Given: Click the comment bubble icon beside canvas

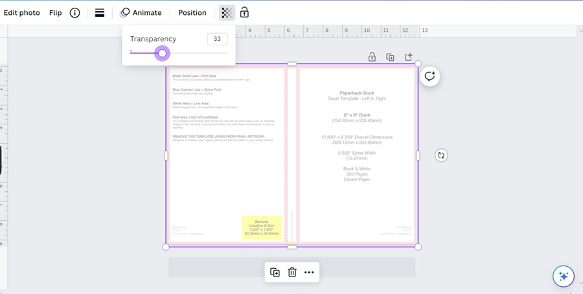Looking at the screenshot, I should tap(429, 76).
